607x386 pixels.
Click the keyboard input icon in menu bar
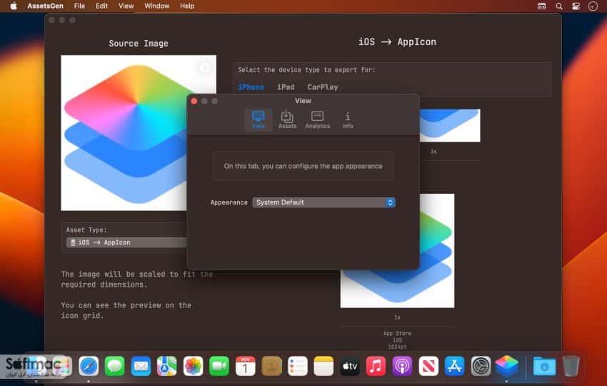point(541,6)
